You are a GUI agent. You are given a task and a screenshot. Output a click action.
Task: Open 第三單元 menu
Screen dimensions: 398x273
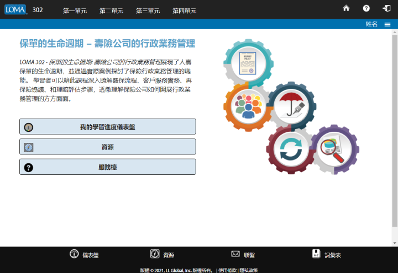[148, 10]
